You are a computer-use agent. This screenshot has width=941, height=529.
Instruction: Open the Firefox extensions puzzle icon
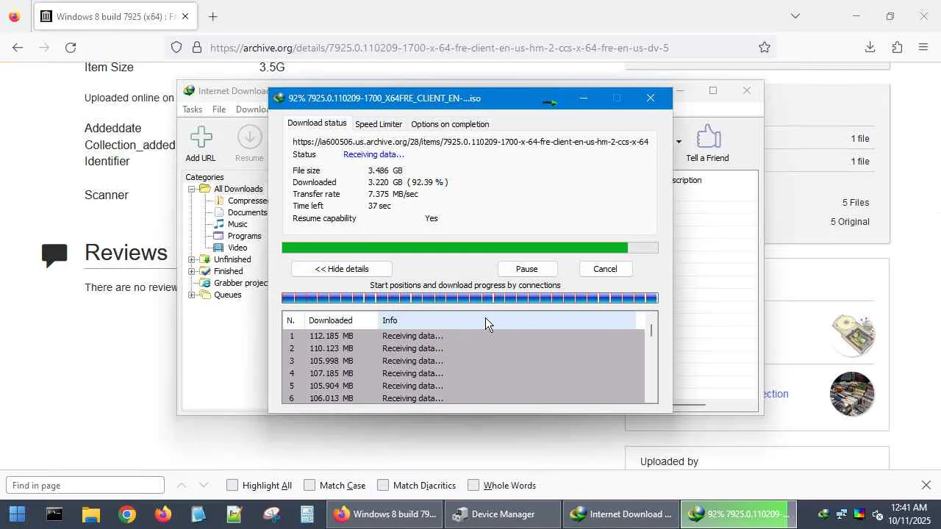[897, 48]
